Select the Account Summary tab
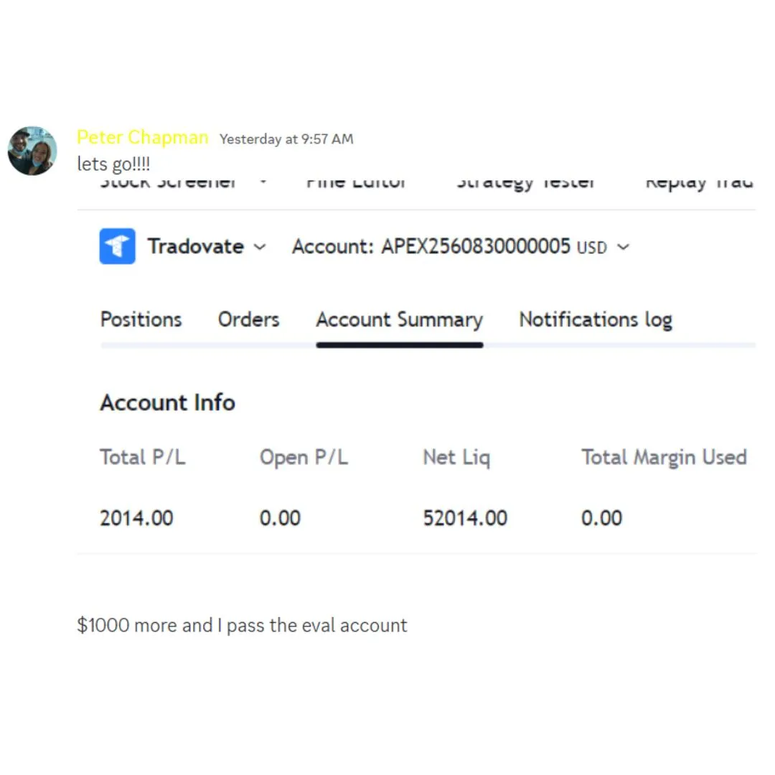775x775 pixels. 400,321
